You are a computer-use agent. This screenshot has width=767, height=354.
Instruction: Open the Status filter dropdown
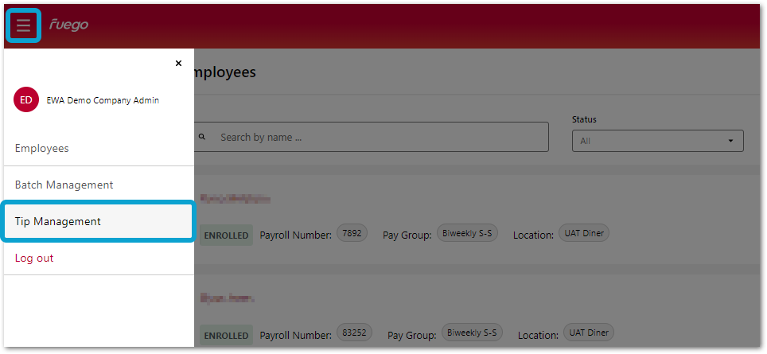(657, 141)
